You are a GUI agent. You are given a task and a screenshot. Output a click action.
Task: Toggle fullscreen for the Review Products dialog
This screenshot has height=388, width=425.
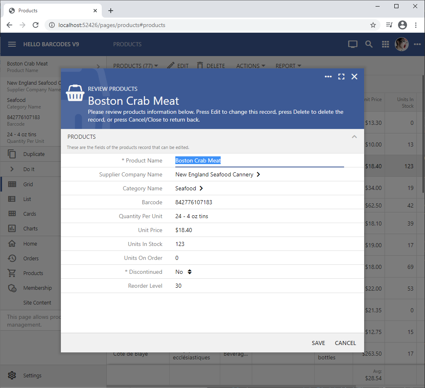click(341, 77)
